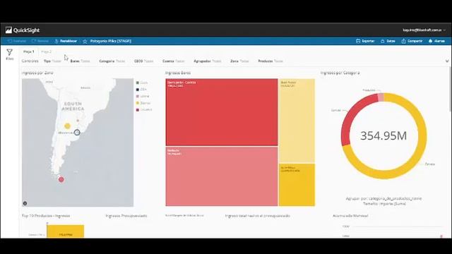Open the Tipo control dropdown
This screenshot has width=452, height=254.
[x=52, y=61]
